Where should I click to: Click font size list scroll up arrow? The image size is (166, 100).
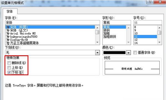159,28
